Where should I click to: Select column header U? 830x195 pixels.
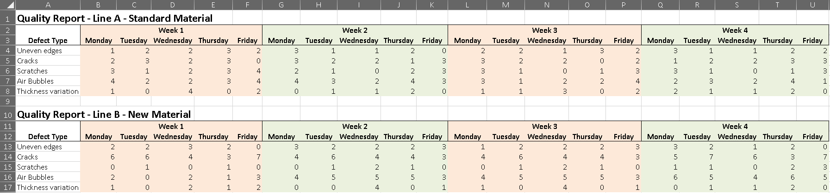pyautogui.click(x=812, y=5)
